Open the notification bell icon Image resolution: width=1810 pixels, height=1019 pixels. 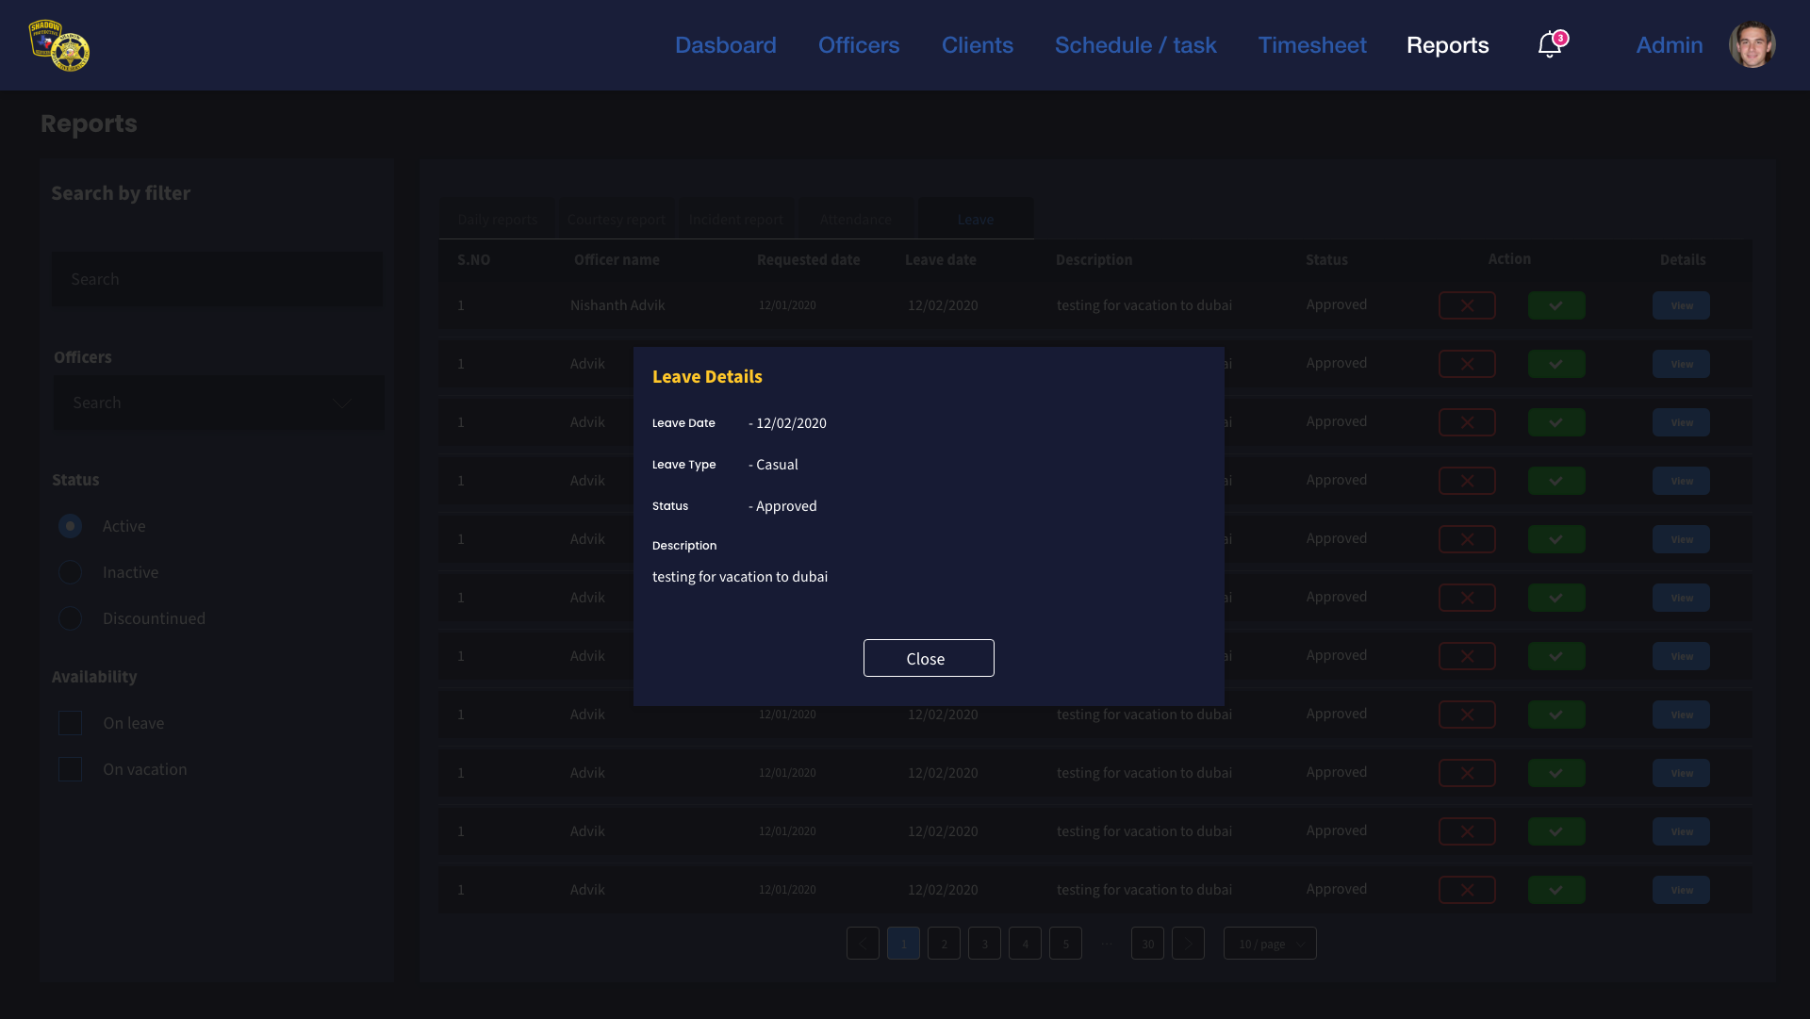point(1549,45)
